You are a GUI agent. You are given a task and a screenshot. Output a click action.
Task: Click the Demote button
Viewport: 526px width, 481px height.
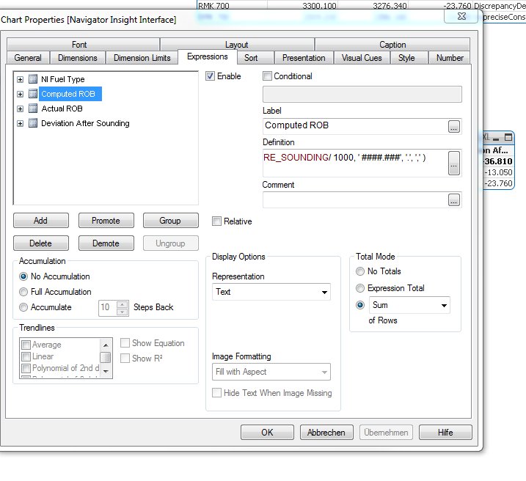point(106,243)
